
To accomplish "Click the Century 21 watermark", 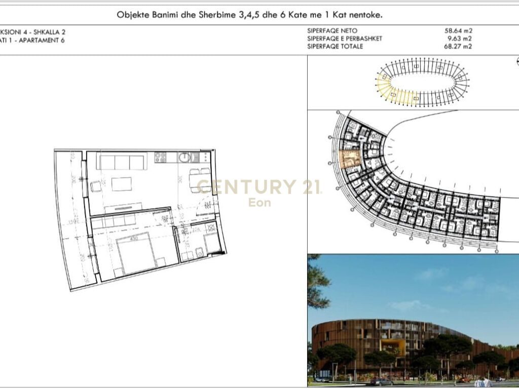I will point(259,192).
